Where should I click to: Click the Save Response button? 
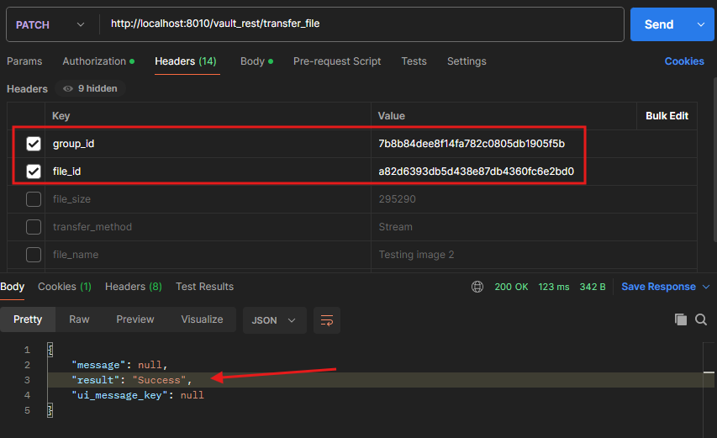[x=658, y=287]
